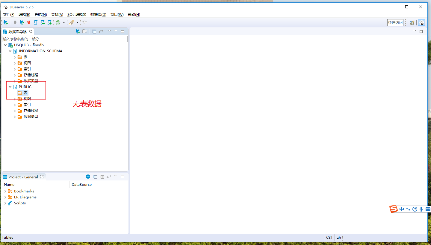Click the Reconnect plug icon with green arrows
Image resolution: width=431 pixels, height=245 pixels.
(22, 22)
